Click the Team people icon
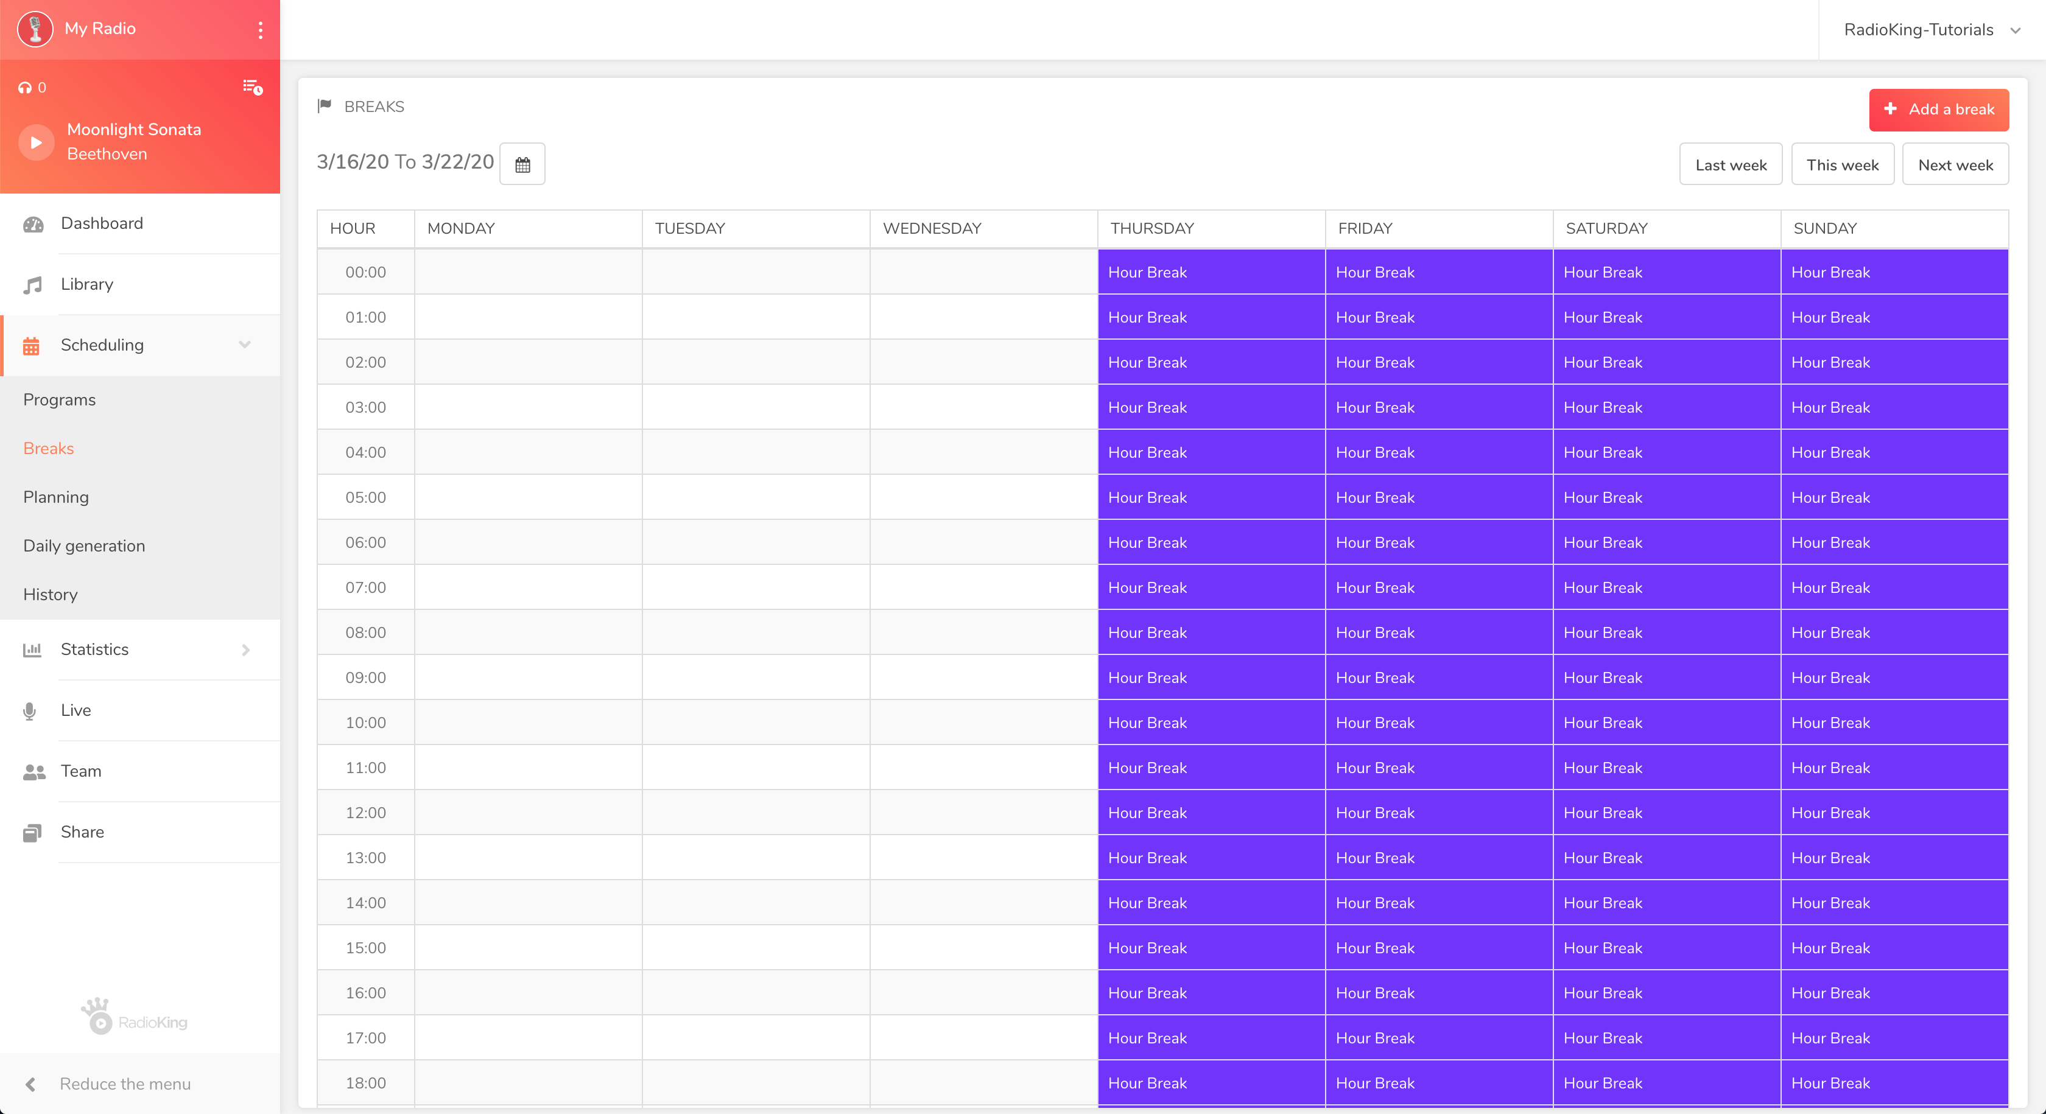Viewport: 2046px width, 1114px height. point(34,772)
